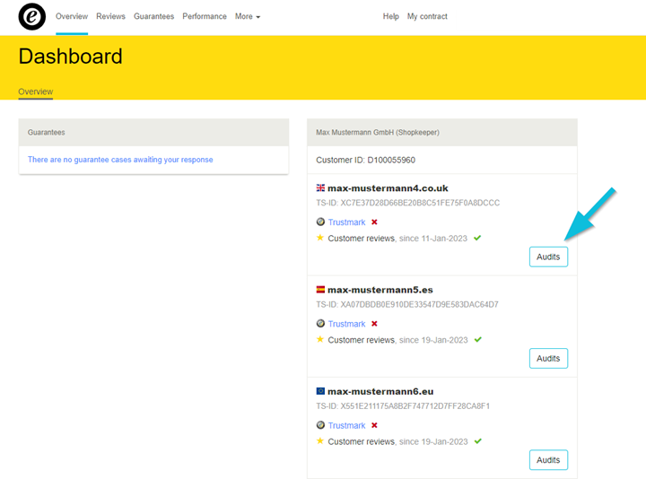The width and height of the screenshot is (646, 479).
Task: Select the max-mustermann6.eu shop name
Action: pyautogui.click(x=380, y=391)
